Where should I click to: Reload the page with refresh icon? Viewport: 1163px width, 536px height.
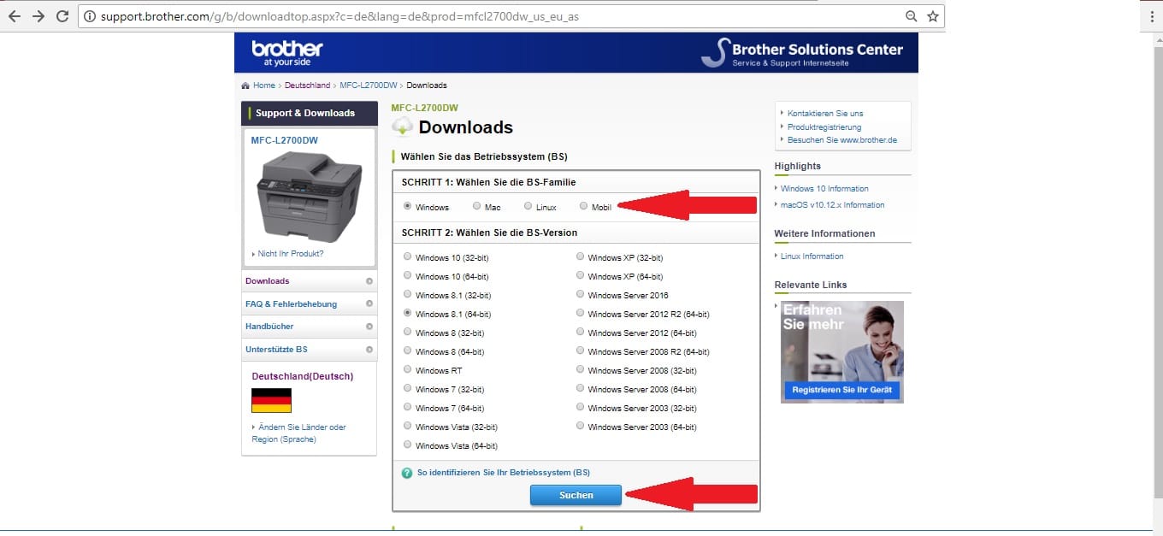[x=62, y=16]
